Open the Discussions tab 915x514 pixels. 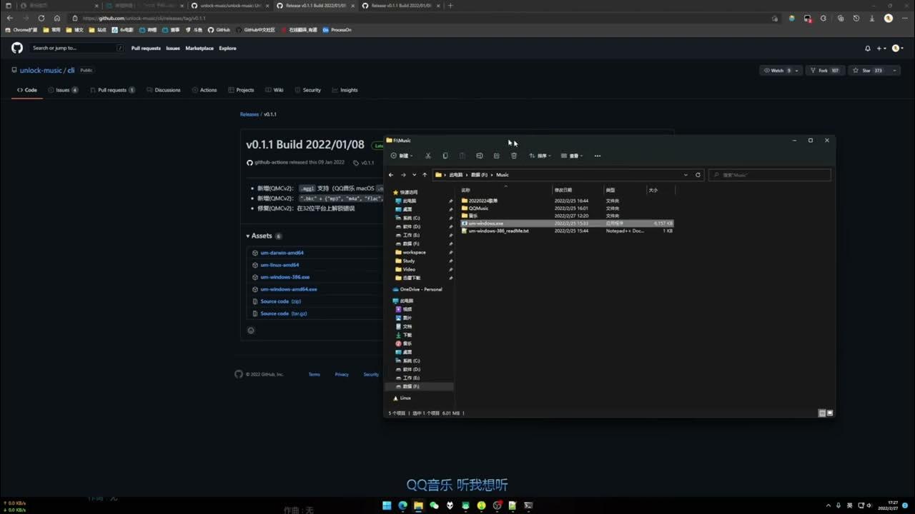(164, 90)
